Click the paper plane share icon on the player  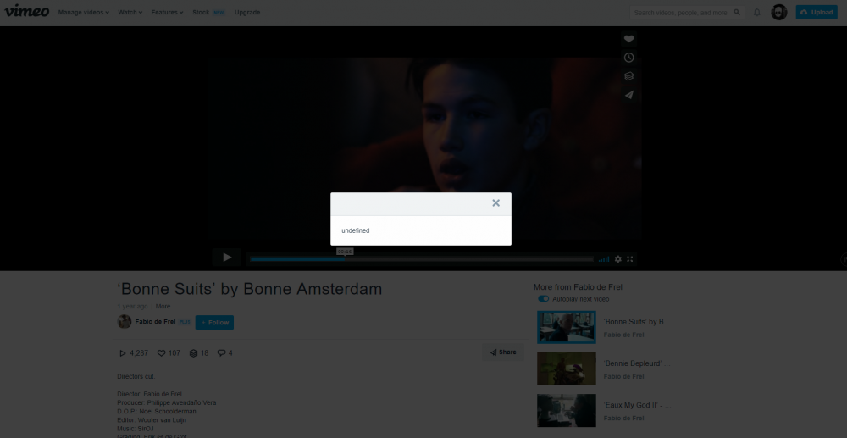[628, 95]
